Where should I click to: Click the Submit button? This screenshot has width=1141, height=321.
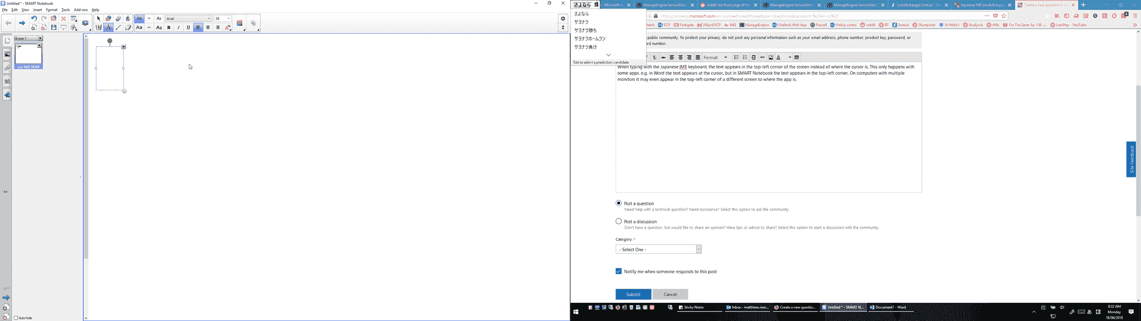[633, 294]
